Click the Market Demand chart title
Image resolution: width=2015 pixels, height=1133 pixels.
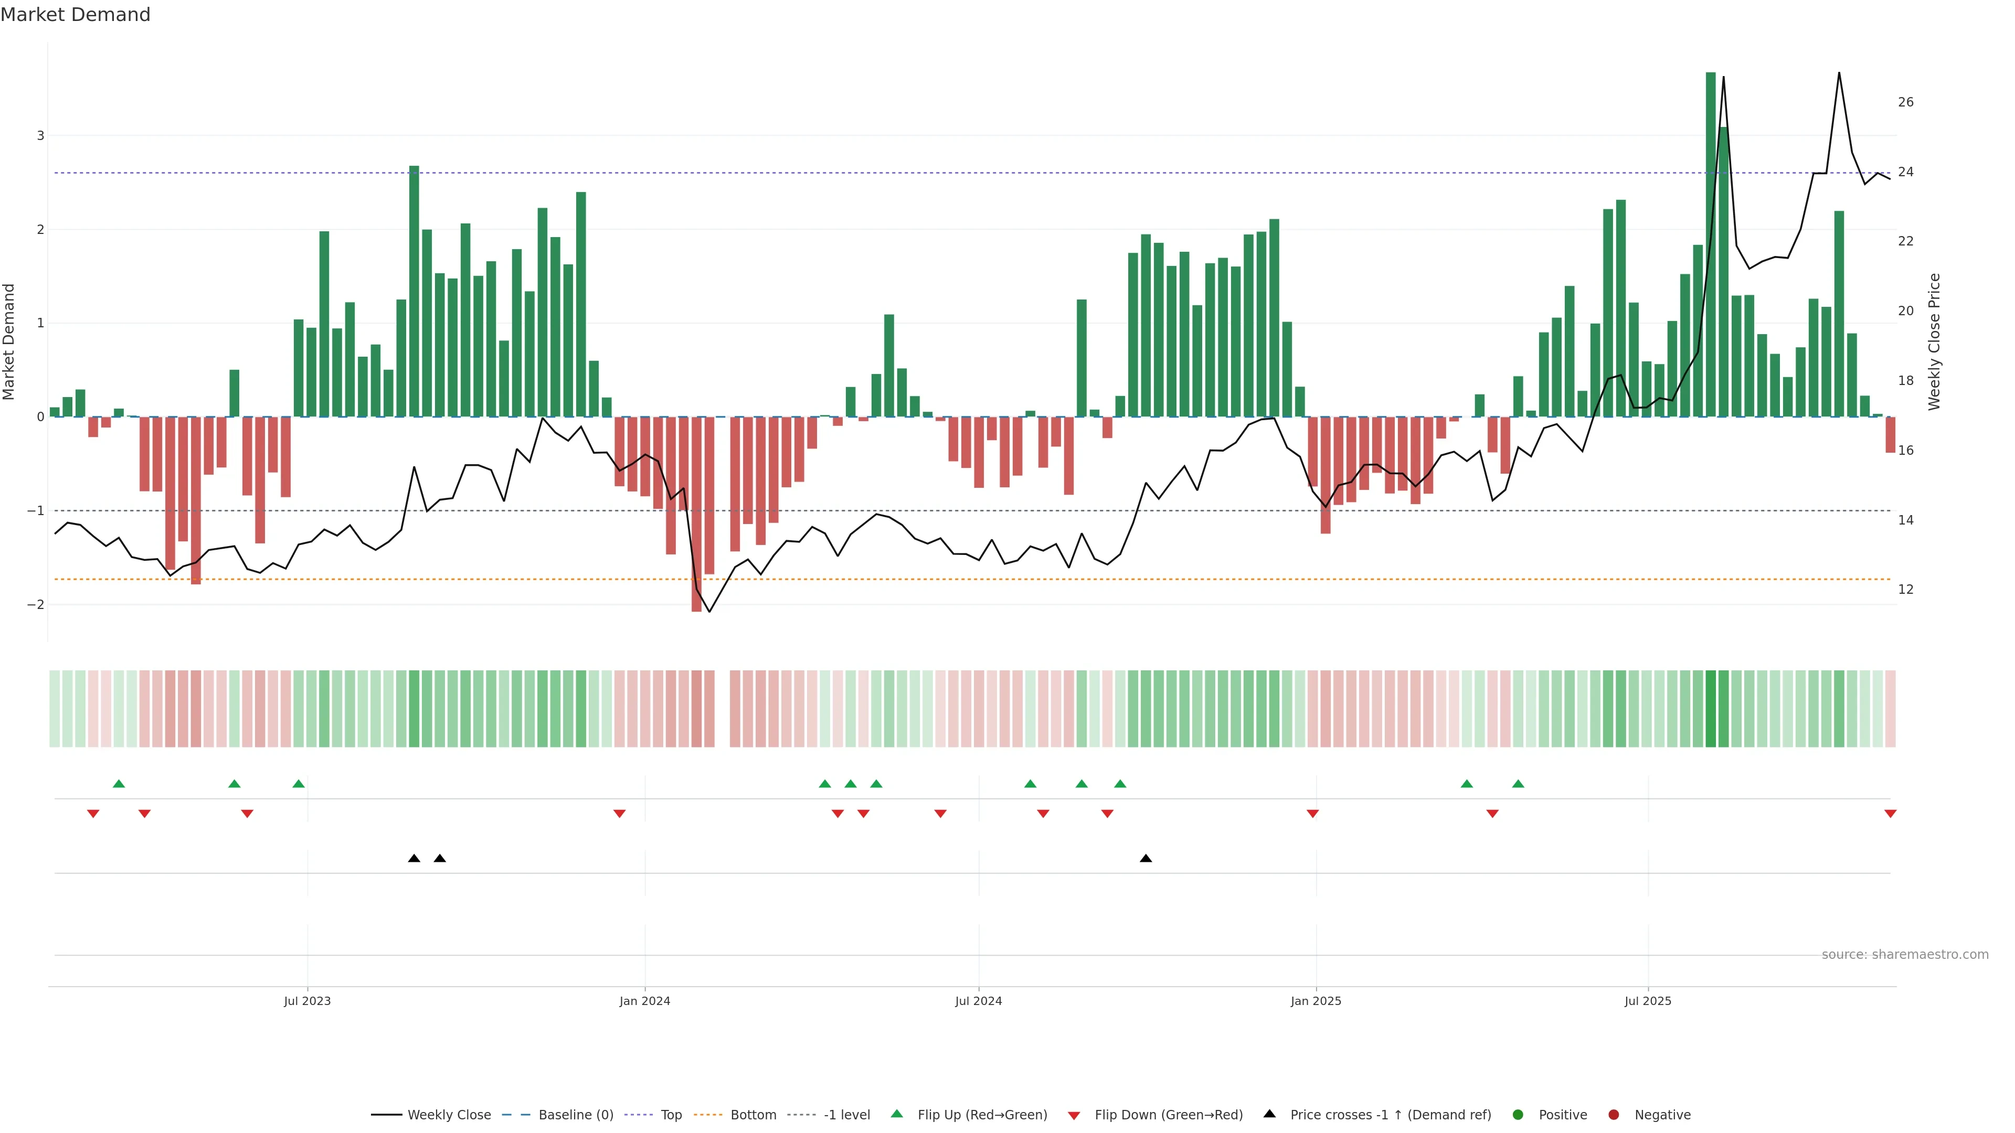(75, 15)
